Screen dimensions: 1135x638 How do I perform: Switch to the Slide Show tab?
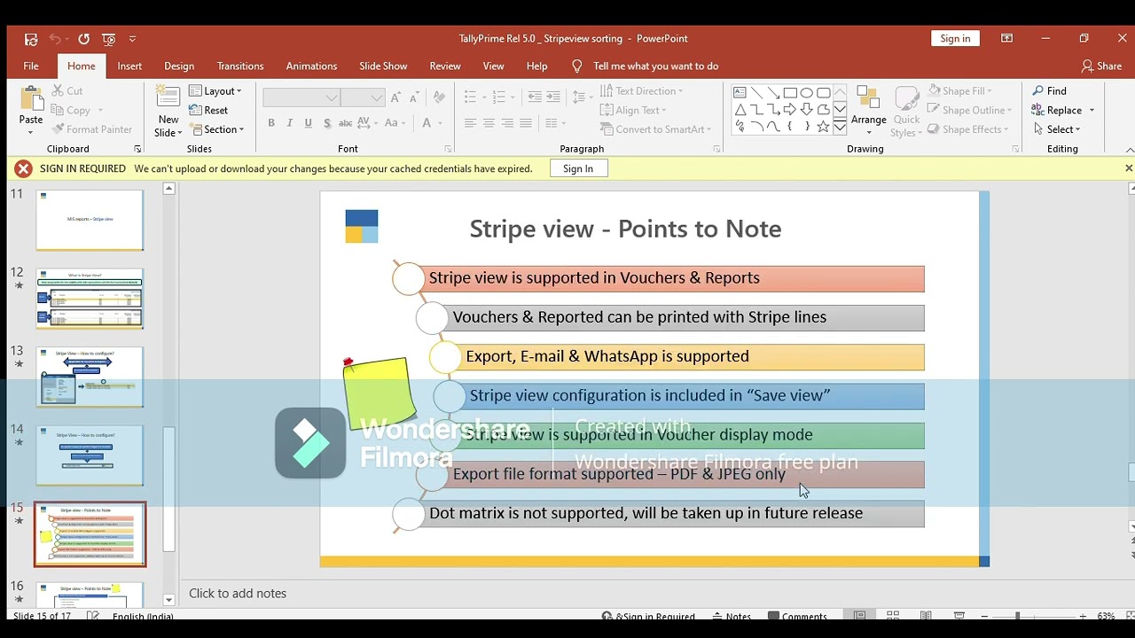[383, 66]
